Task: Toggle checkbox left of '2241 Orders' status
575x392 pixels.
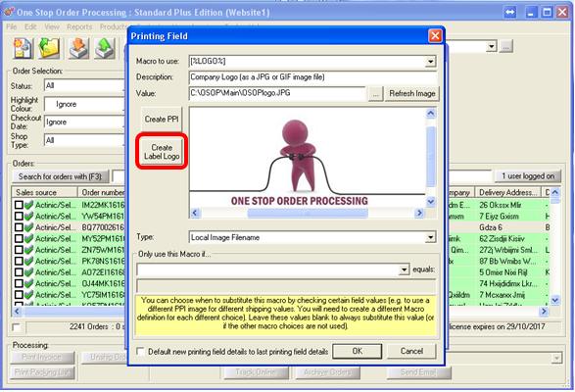Action: point(16,327)
